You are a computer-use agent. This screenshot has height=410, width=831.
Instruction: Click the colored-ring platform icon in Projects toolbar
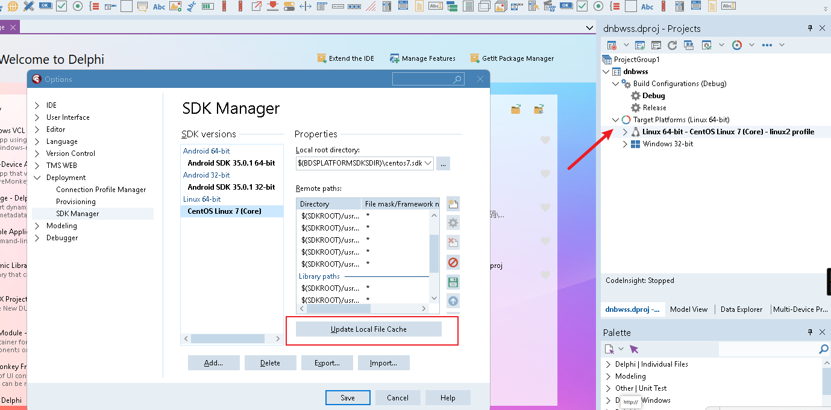point(736,45)
